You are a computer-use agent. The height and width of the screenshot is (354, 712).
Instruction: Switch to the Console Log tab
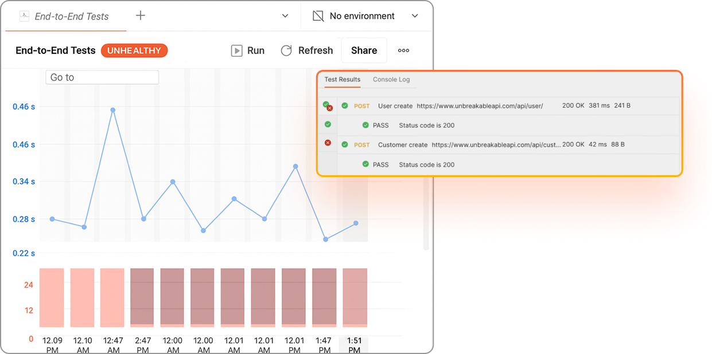tap(391, 80)
